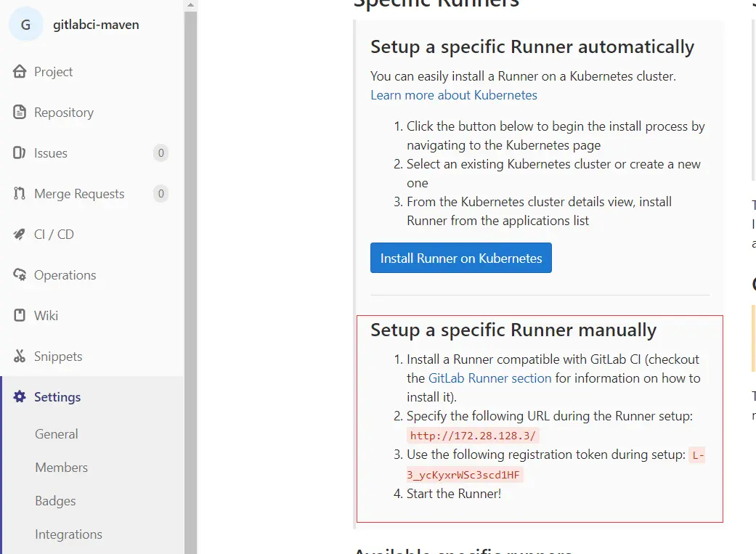Open the Wiki book icon
This screenshot has height=554, width=756.
tap(20, 315)
